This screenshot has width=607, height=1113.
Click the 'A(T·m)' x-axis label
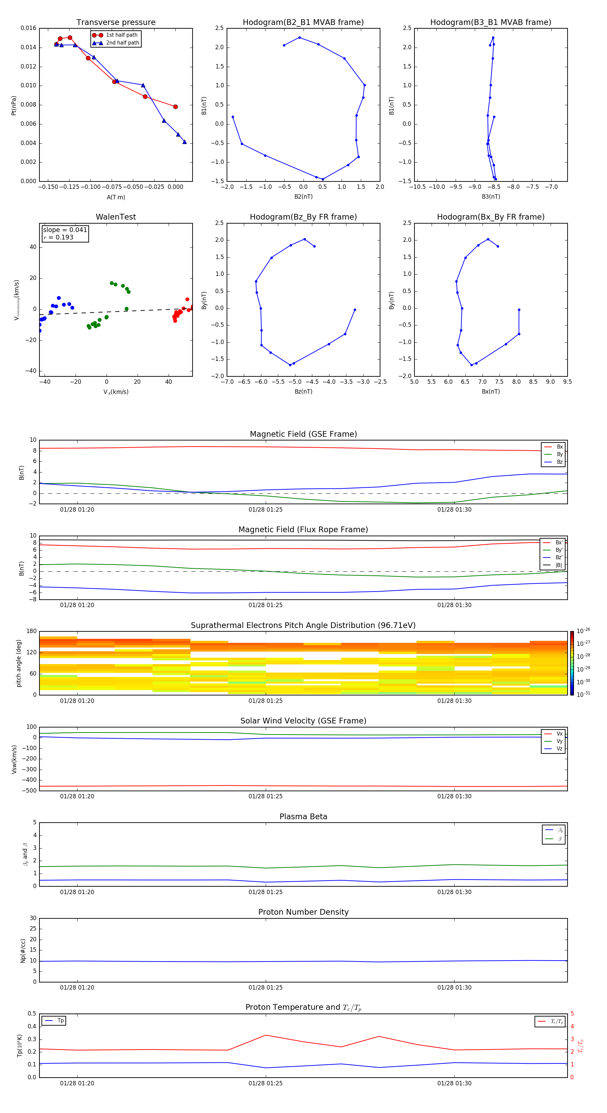pyautogui.click(x=116, y=197)
